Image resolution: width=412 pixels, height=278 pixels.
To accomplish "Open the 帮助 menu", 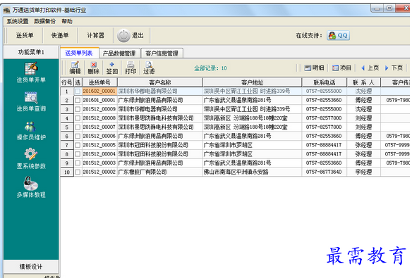I will coord(67,22).
